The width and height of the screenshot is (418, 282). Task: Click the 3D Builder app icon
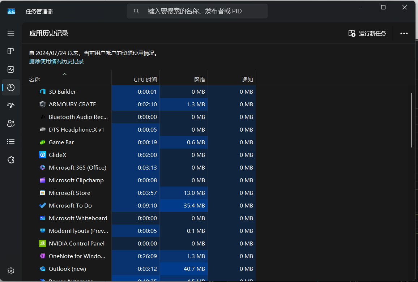click(43, 92)
